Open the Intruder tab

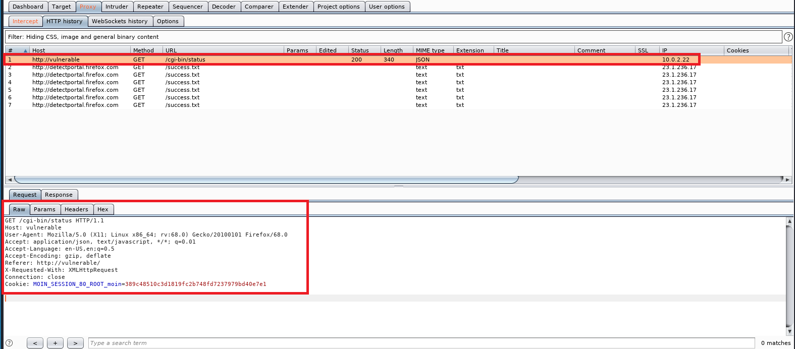click(117, 7)
